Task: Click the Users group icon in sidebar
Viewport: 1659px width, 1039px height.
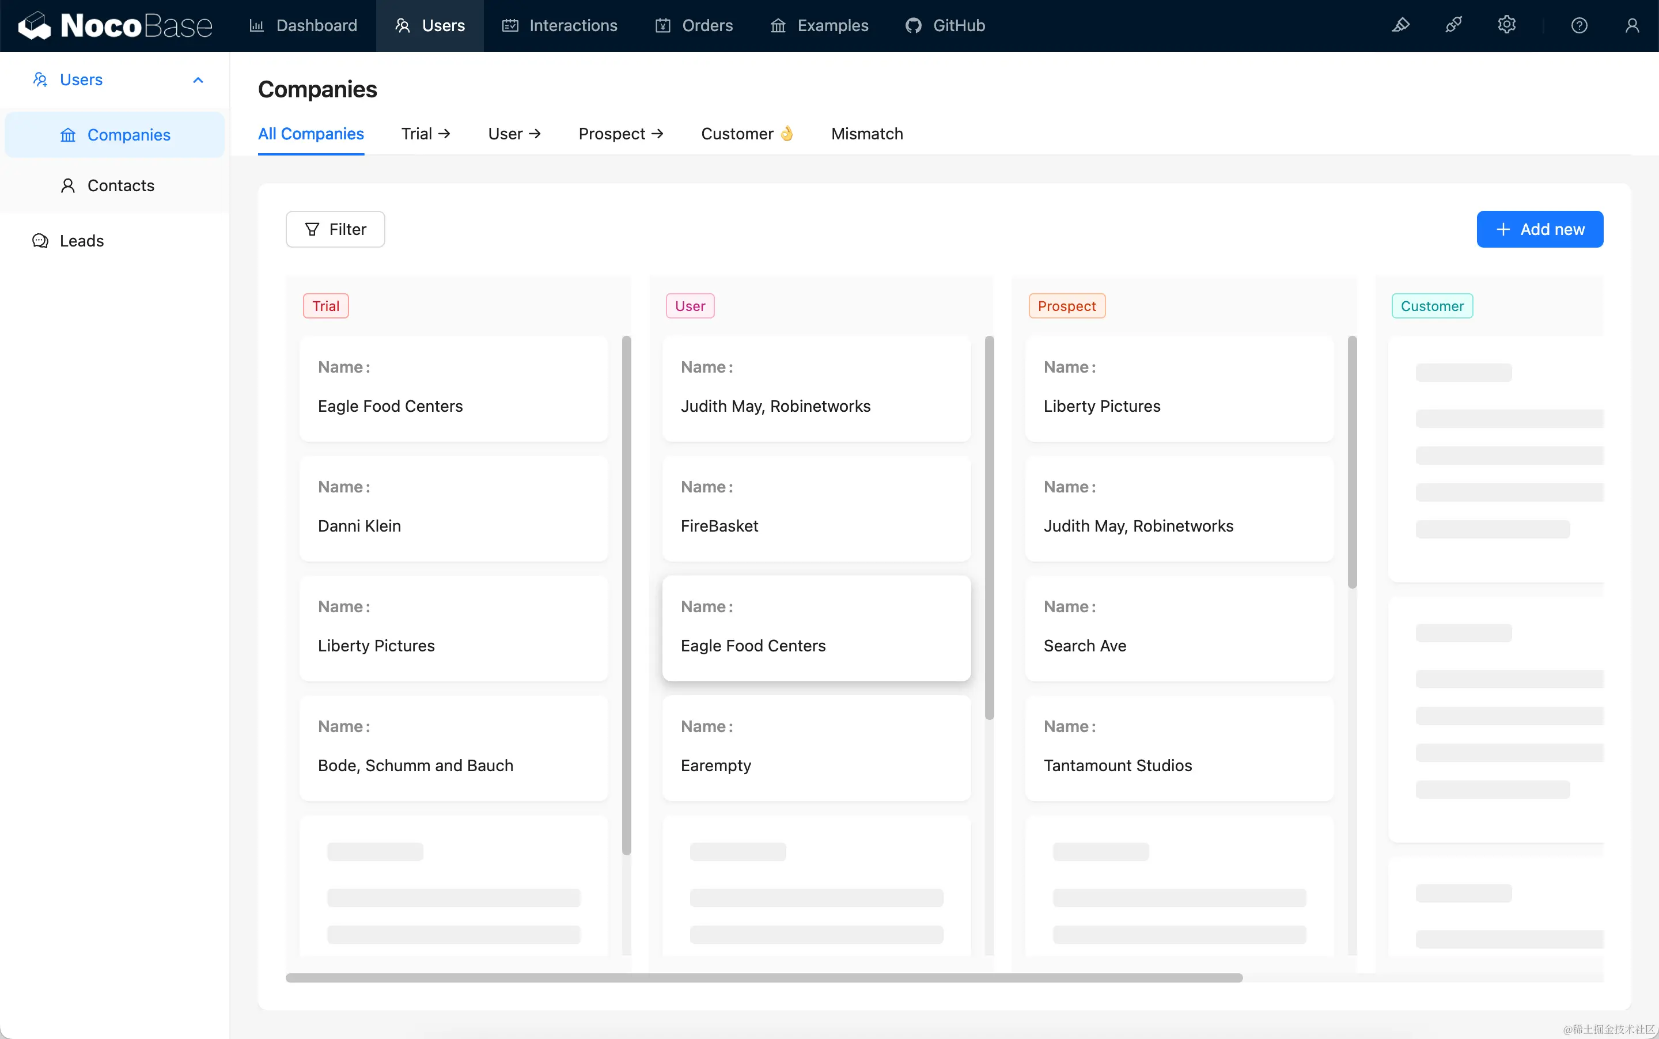Action: pos(40,79)
